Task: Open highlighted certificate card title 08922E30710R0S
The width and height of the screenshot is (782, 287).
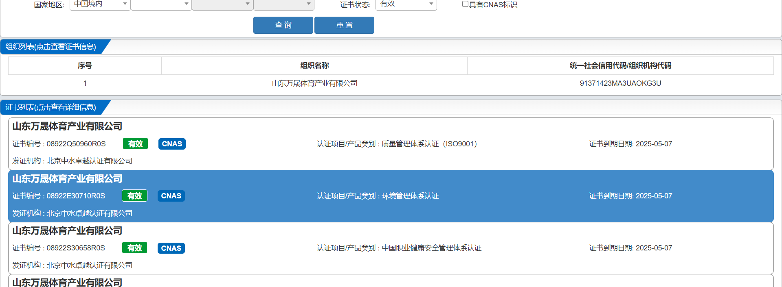Action: pos(67,179)
